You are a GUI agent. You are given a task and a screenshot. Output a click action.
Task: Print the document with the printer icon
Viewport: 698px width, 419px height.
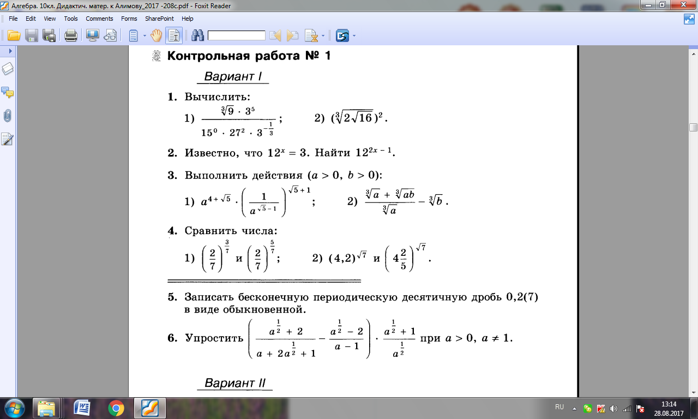[71, 36]
